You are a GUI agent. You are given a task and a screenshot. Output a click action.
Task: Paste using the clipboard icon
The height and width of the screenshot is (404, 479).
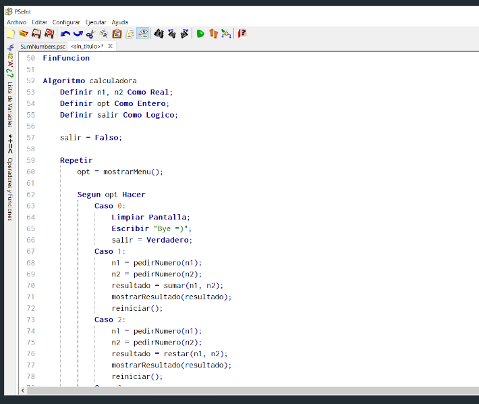click(x=117, y=33)
